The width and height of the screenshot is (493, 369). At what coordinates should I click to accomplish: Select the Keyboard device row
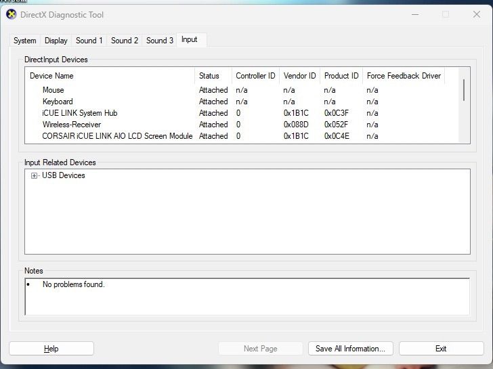(58, 102)
